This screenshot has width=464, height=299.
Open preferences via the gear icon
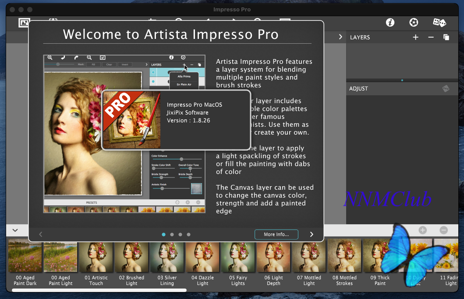[x=414, y=22]
